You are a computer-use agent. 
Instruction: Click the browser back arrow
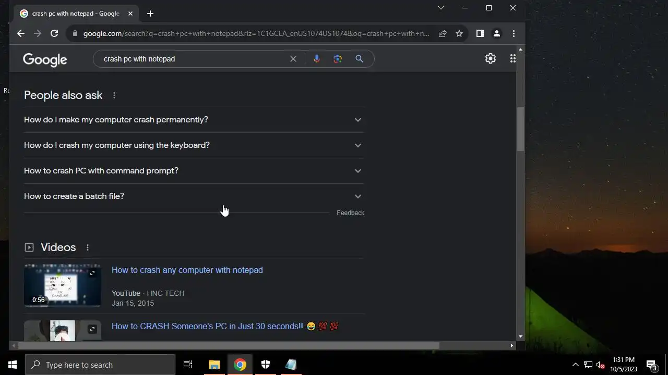tap(21, 33)
